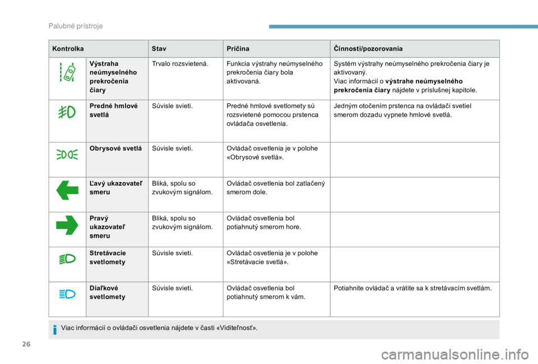
Task: Click 'Potiahnite ovládač a vrátite sa k stretávacím svetlám.'
Action: [412, 288]
